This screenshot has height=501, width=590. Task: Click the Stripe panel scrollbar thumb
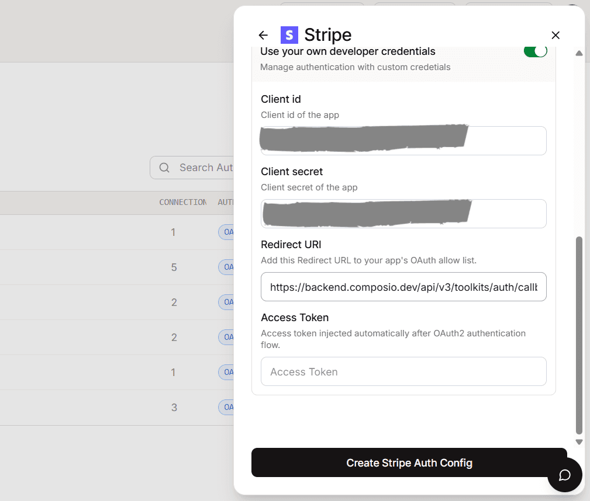tap(579, 335)
